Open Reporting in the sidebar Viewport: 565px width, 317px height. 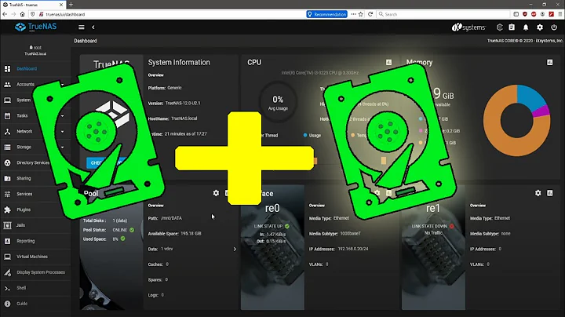tap(35, 241)
